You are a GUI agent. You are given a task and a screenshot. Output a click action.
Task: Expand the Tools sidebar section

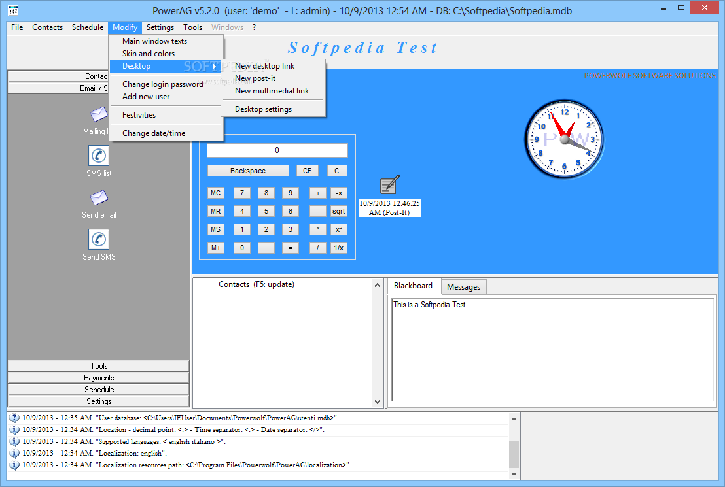(99, 366)
